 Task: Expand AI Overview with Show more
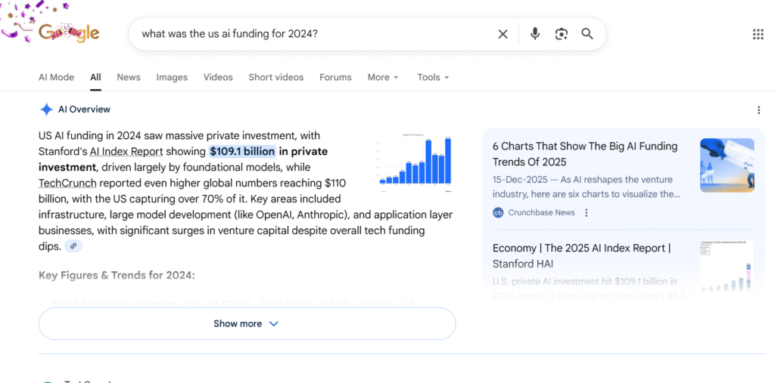click(247, 324)
